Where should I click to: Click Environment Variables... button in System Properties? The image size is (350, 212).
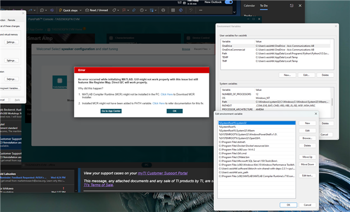pyautogui.click(x=10, y=89)
